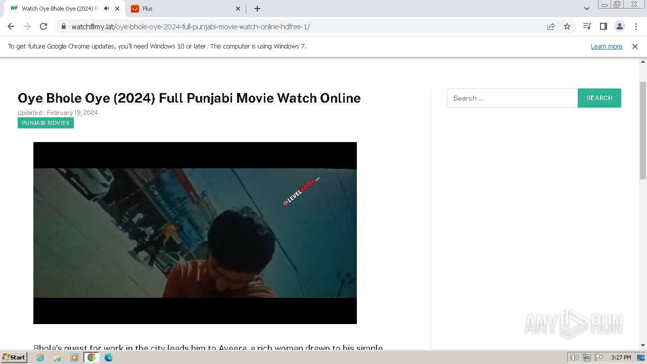
Task: Open the network tray icon
Action: pyautogui.click(x=587, y=357)
